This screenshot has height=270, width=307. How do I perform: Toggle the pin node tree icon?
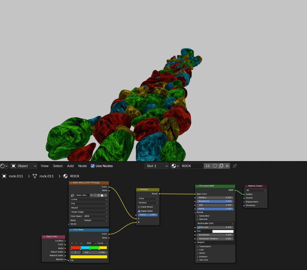coord(235,166)
